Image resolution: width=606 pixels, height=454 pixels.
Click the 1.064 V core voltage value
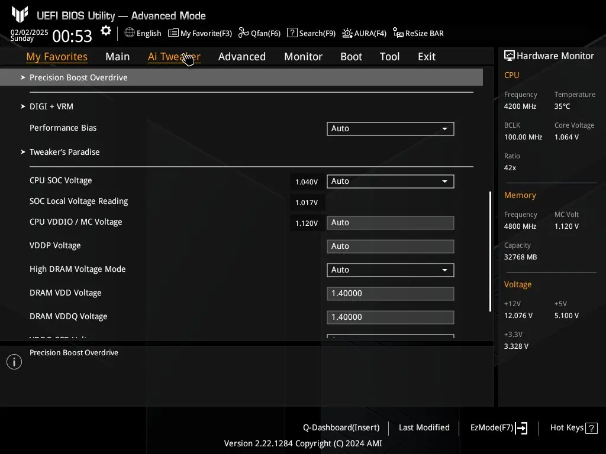tap(566, 137)
